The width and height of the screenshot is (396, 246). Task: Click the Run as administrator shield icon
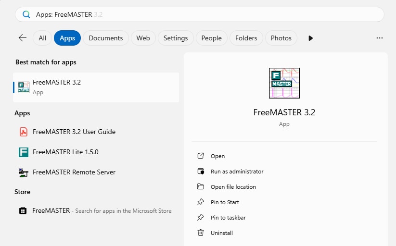pos(201,172)
